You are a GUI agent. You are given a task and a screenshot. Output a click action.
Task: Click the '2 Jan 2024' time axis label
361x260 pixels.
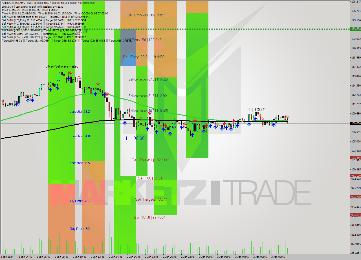coord(7,257)
